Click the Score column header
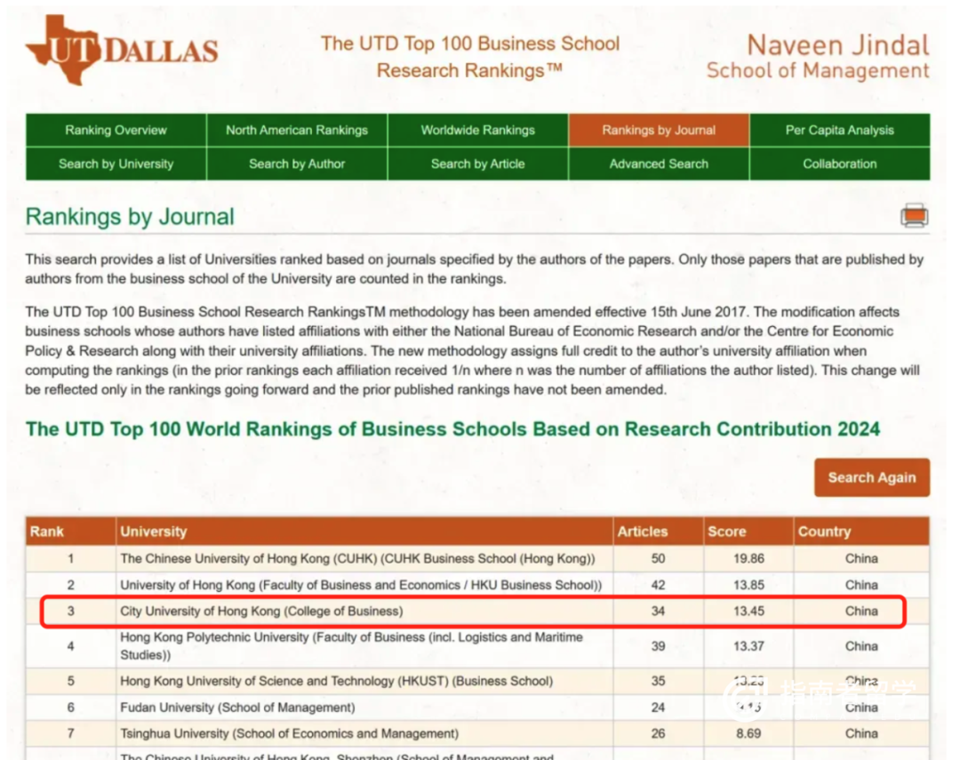Image resolution: width=960 pixels, height=760 pixels. coord(726,532)
